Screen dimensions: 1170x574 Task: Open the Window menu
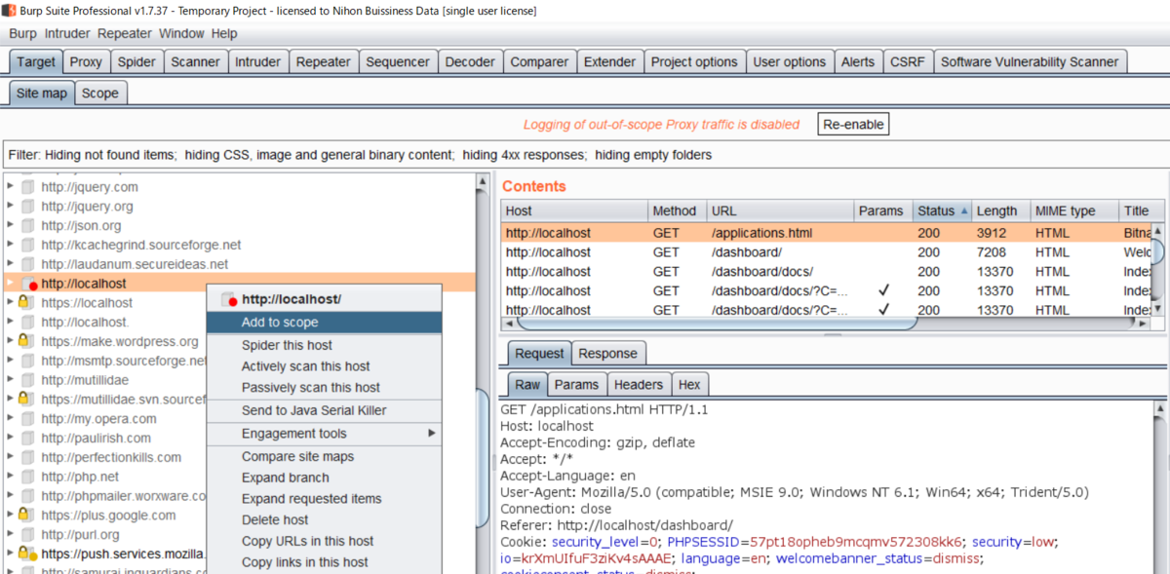tap(181, 33)
